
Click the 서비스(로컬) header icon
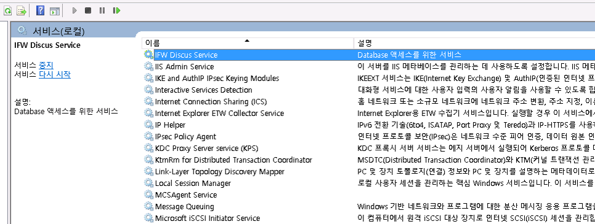click(x=22, y=31)
